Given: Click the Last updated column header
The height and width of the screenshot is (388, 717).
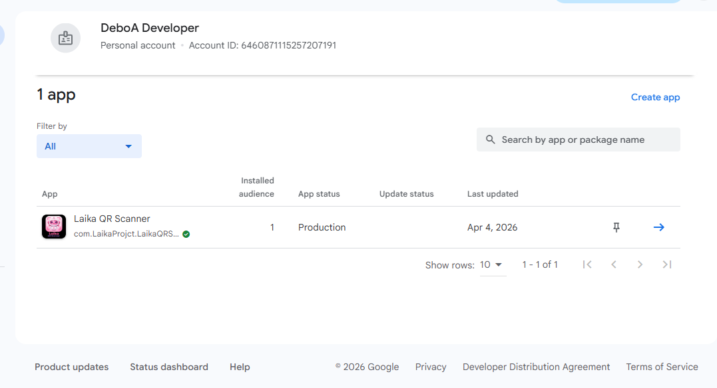Looking at the screenshot, I should 493,194.
